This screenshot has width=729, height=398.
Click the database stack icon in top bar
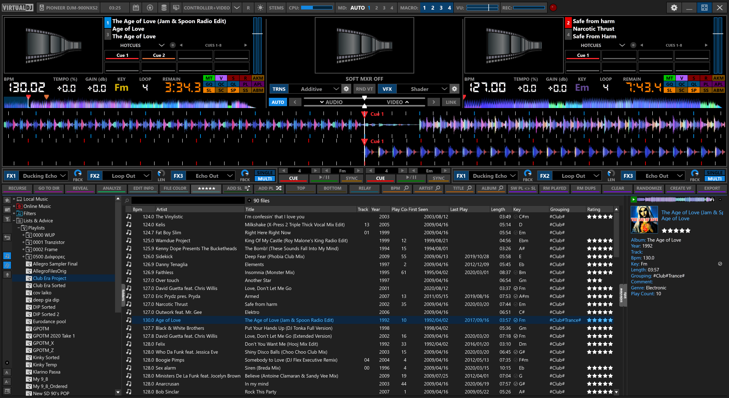click(164, 8)
